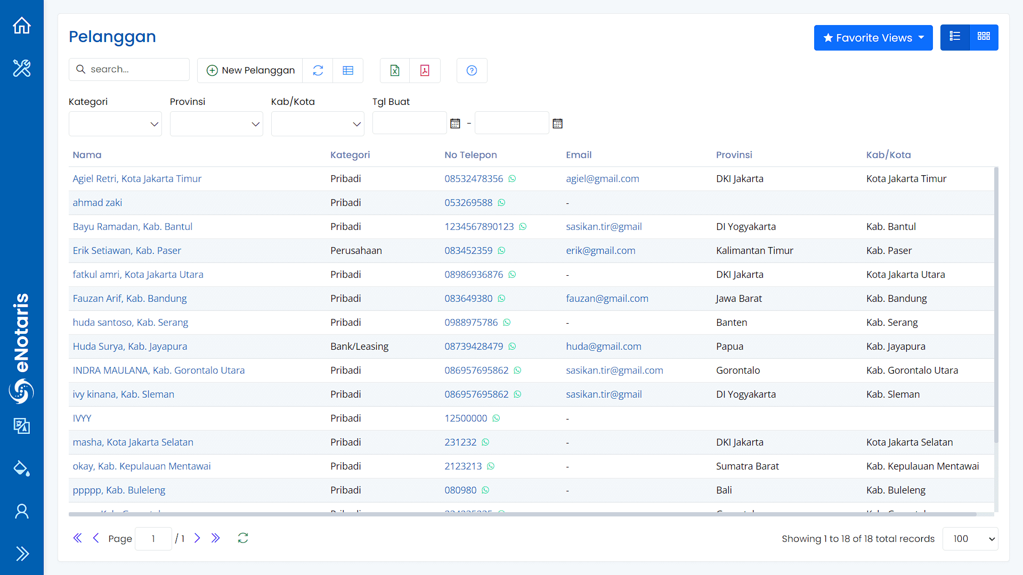The width and height of the screenshot is (1023, 575).
Task: Open WhatsApp for 08986936876
Action: [512, 275]
